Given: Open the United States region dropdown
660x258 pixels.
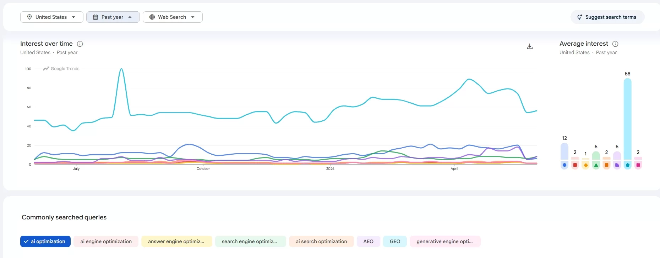Looking at the screenshot, I should coord(52,17).
